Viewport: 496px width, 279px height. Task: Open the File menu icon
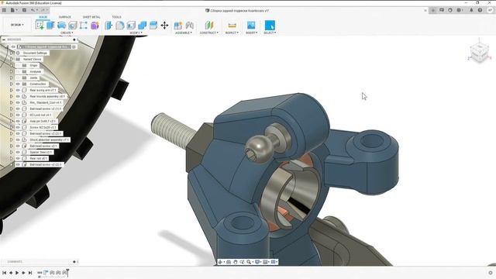pyautogui.click(x=13, y=10)
